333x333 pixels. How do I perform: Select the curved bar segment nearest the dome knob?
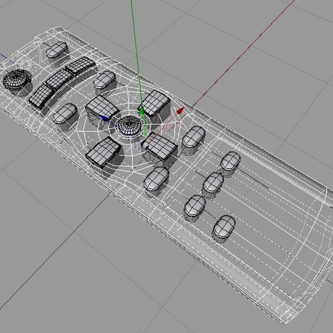click(41, 96)
